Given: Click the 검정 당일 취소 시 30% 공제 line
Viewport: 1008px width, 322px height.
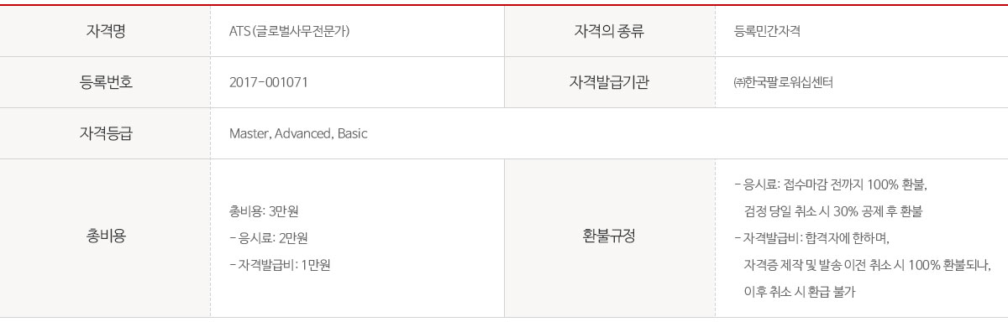Looking at the screenshot, I should [x=838, y=210].
